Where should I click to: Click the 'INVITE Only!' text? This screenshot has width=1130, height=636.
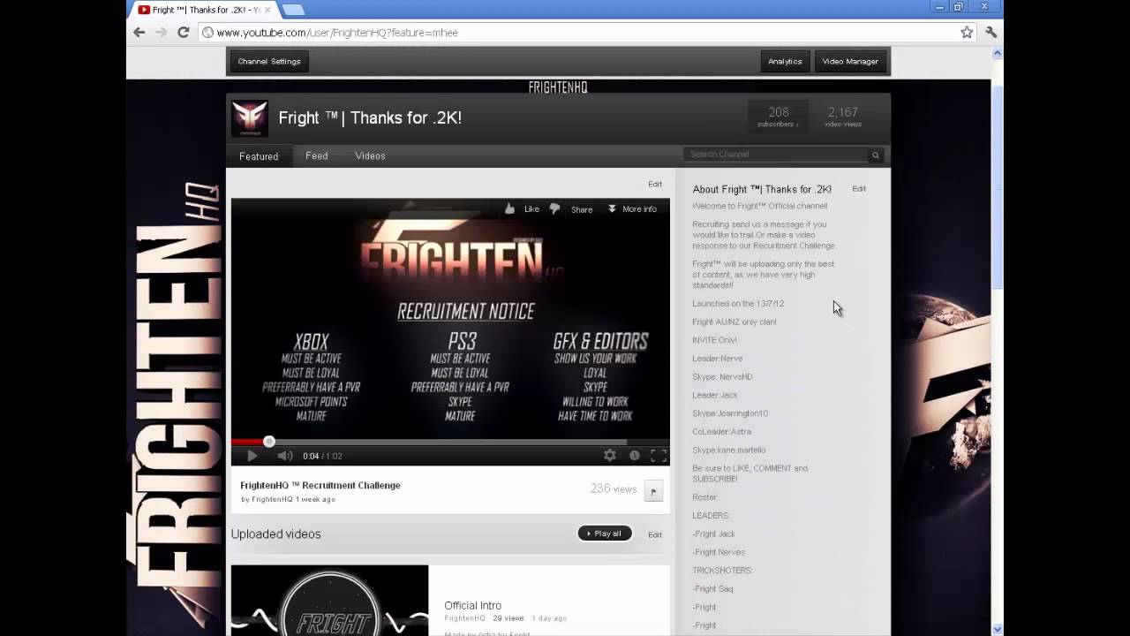(714, 340)
